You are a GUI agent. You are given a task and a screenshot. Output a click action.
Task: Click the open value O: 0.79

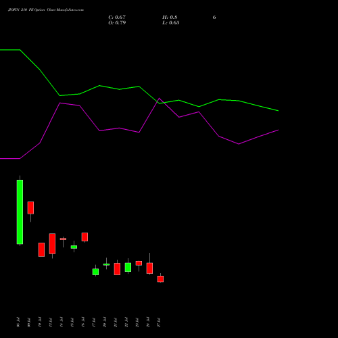117,23
